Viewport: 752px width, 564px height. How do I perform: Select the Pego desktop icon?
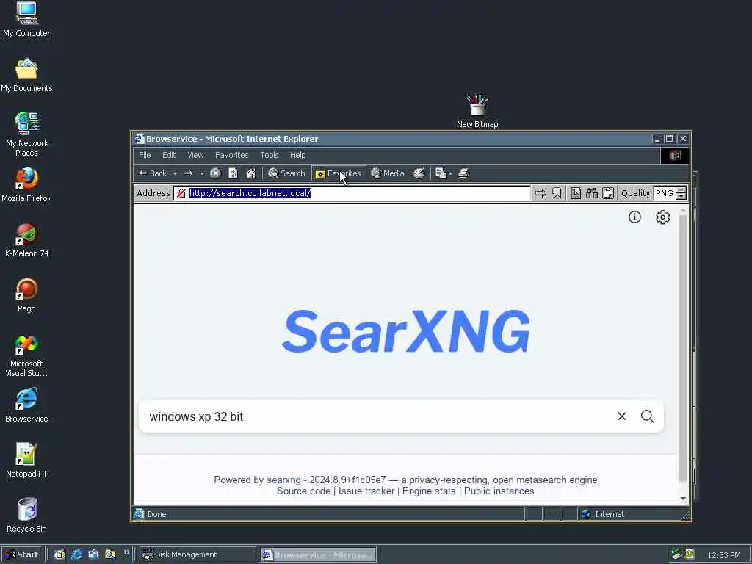[x=27, y=295]
